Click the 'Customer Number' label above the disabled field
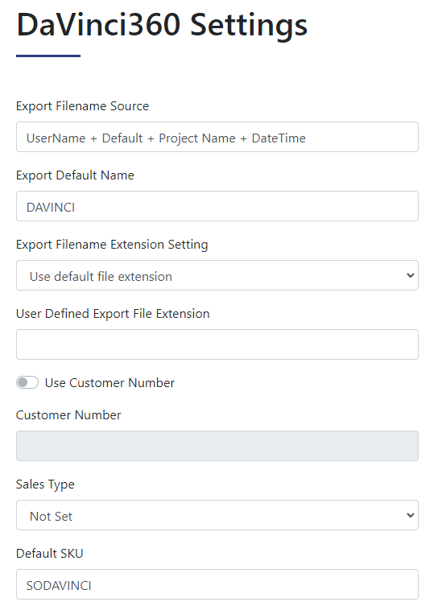This screenshot has height=606, width=442. (68, 414)
